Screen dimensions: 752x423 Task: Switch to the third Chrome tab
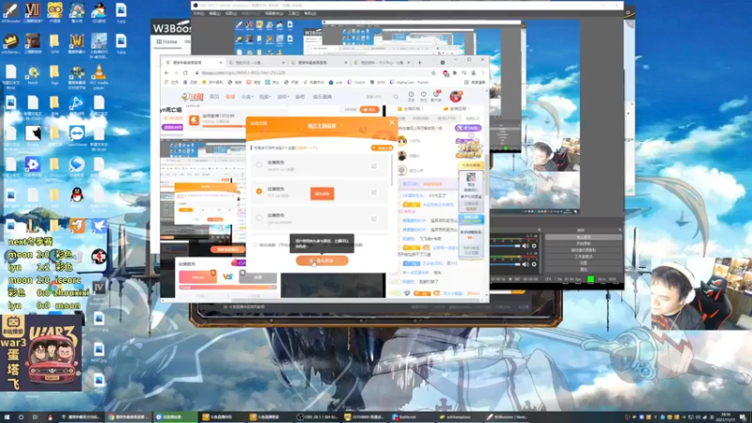point(318,63)
